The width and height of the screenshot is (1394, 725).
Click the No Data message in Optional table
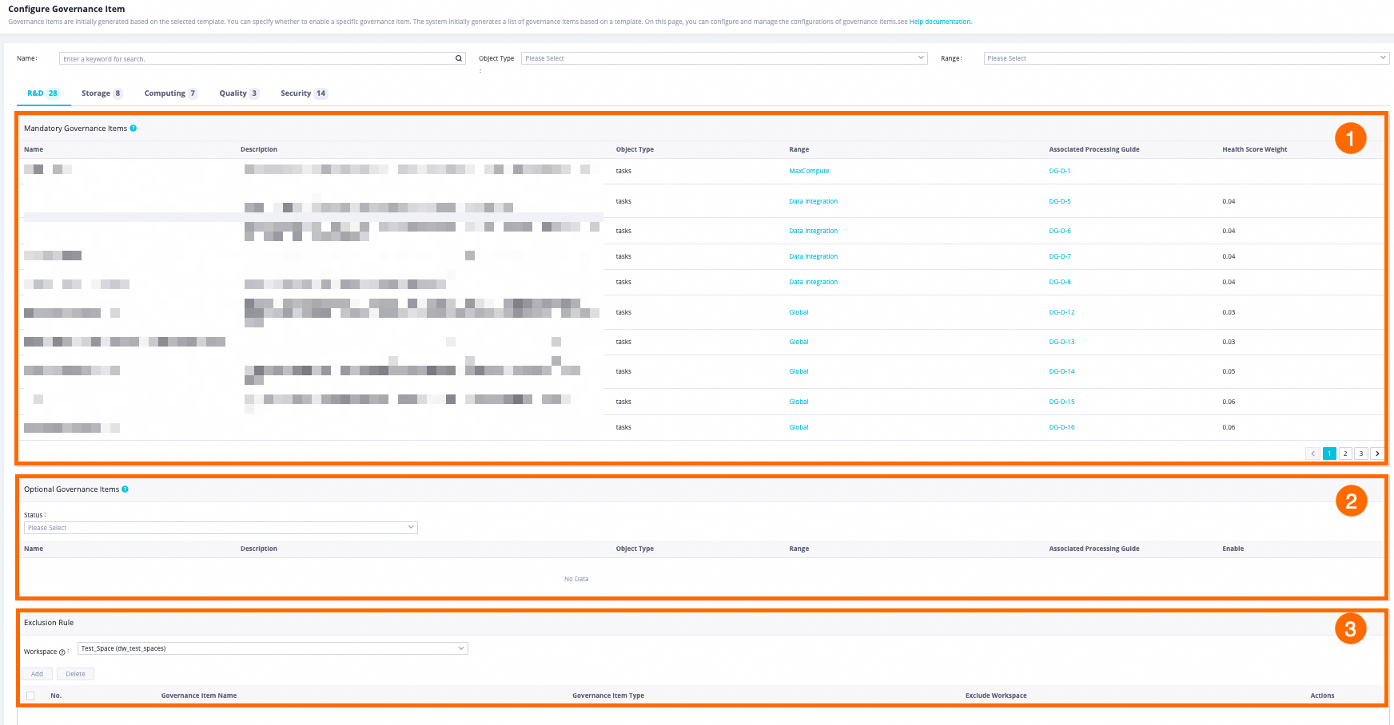pyautogui.click(x=576, y=579)
